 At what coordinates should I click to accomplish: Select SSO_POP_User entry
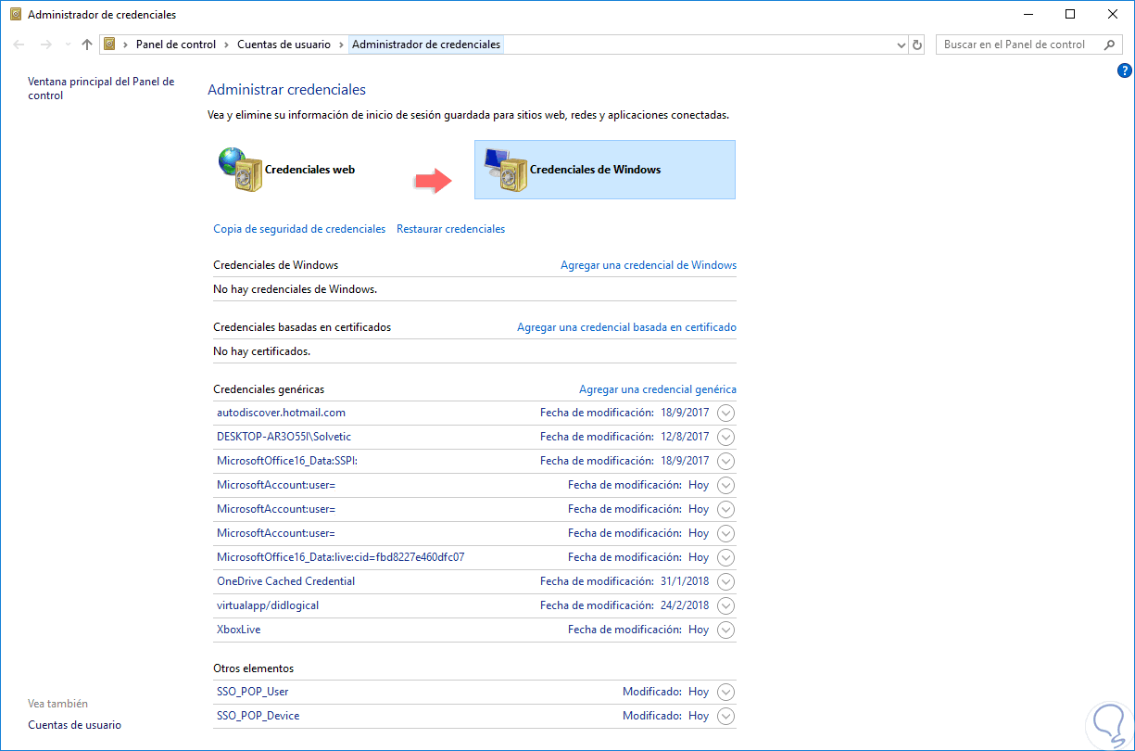253,692
